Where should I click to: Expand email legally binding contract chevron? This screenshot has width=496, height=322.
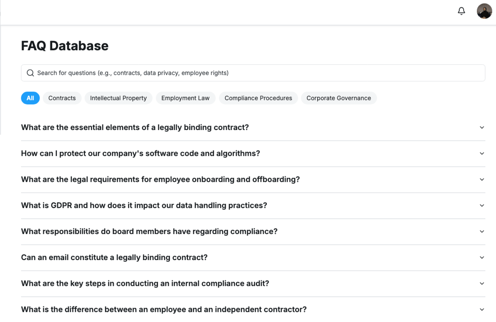coord(482,257)
